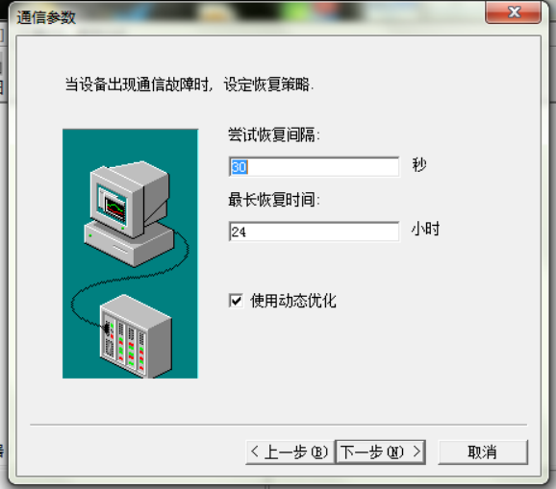The image size is (556, 489).
Task: Click the PLC rack cabinet graphic
Action: (x=137, y=336)
